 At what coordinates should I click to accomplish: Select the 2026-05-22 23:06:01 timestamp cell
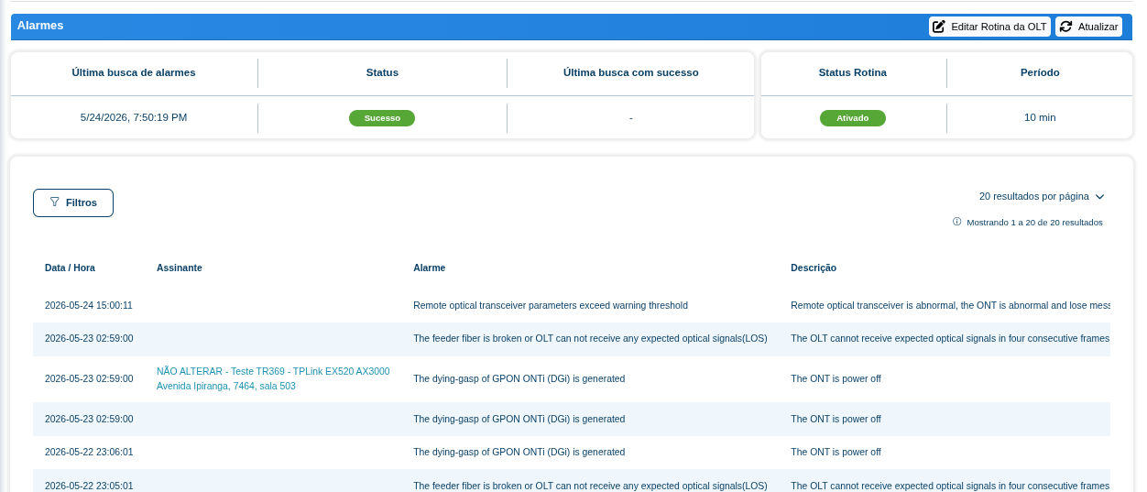[x=89, y=452]
